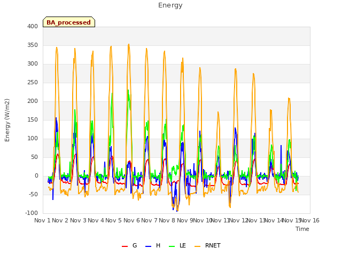Toggle the LE series in the legend
342x256 pixels.
tap(177, 245)
